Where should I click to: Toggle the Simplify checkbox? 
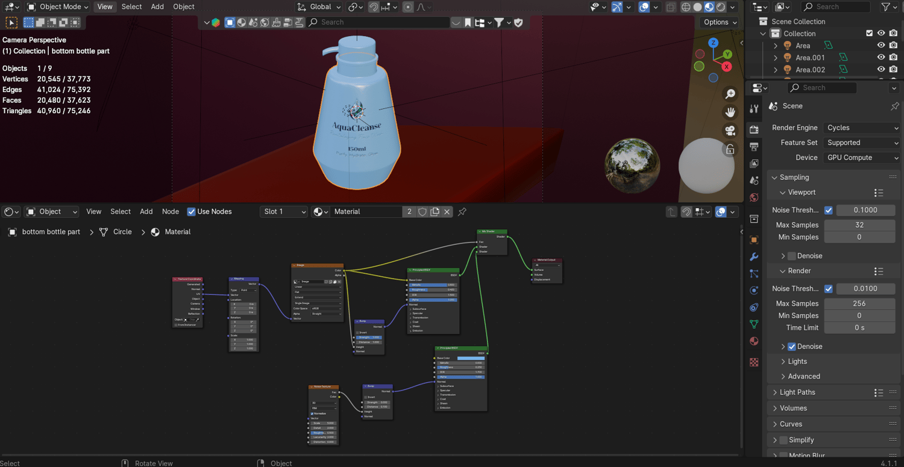783,440
